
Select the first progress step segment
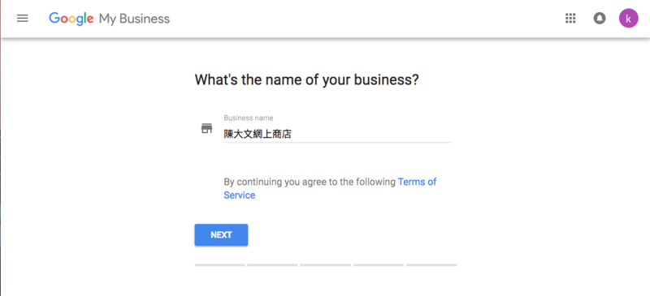[x=219, y=264]
